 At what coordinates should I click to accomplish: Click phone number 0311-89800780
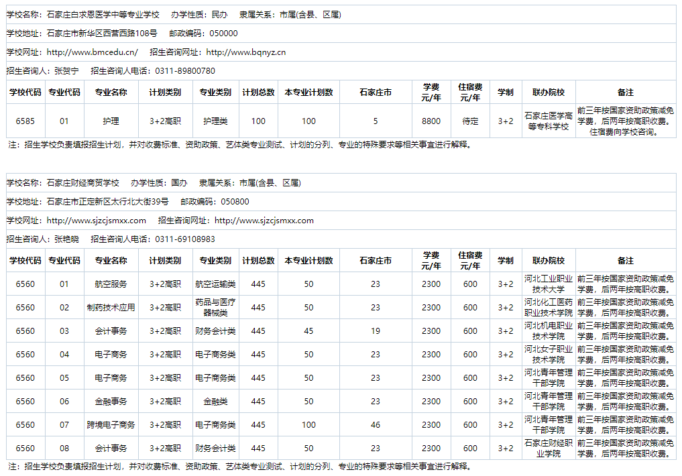tap(185, 71)
